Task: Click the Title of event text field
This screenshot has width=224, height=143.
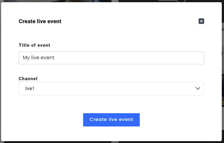Action: 111,58
